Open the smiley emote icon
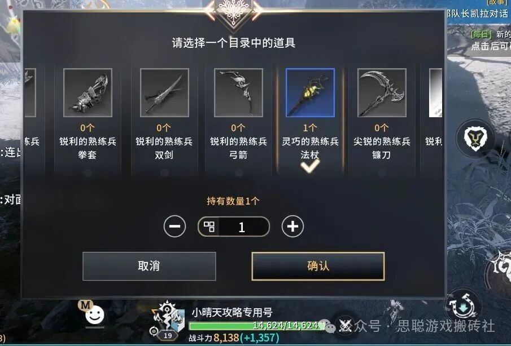 94,315
